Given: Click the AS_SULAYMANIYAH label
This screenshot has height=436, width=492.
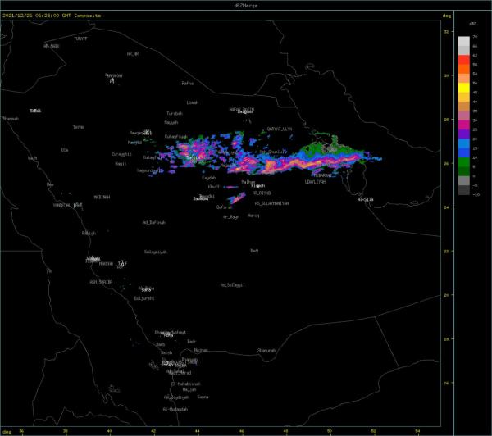Looking at the screenshot, I should click(x=271, y=203).
